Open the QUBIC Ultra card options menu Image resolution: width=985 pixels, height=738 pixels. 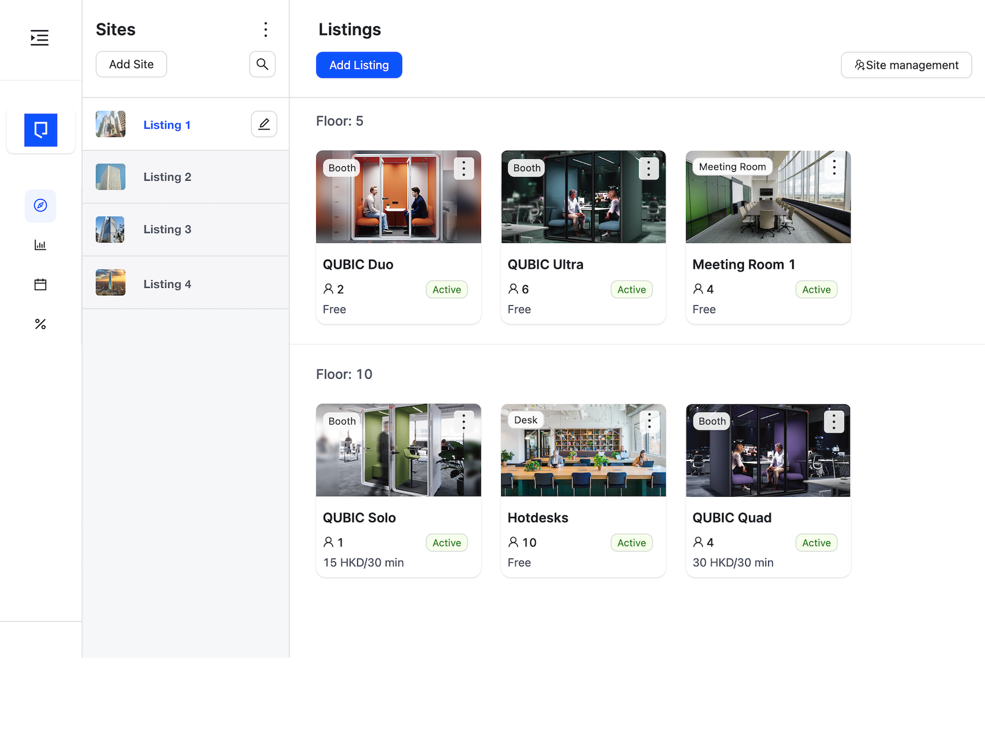pos(648,168)
